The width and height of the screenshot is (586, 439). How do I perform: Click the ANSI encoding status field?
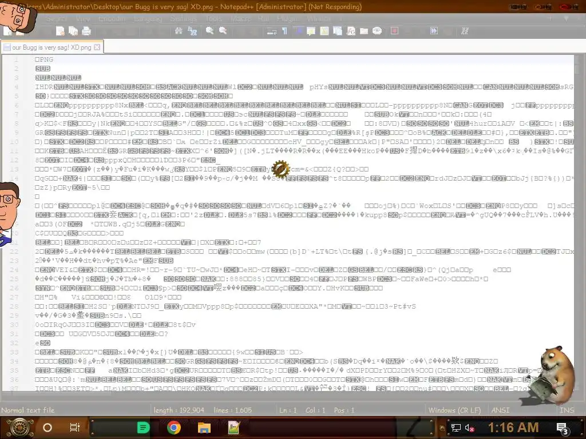(500, 410)
